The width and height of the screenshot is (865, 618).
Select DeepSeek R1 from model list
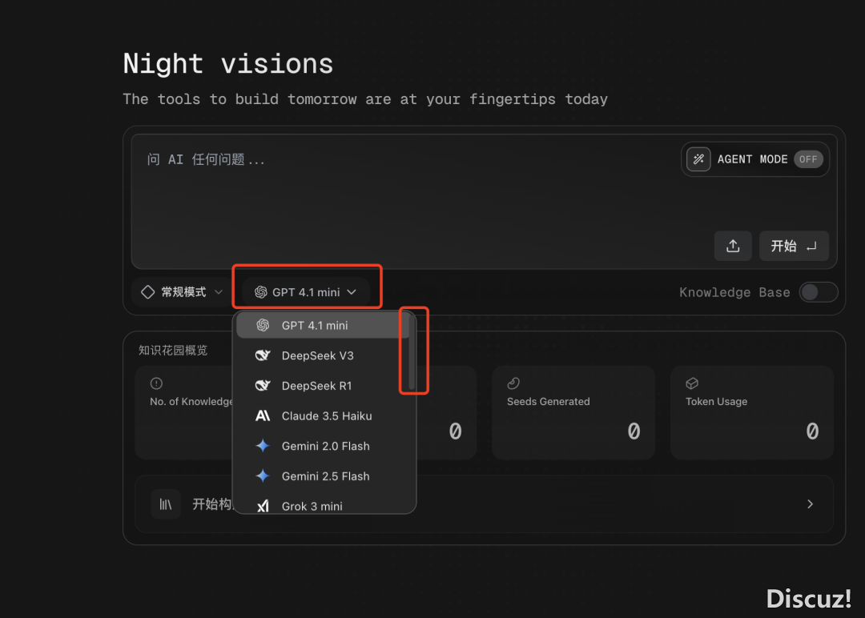click(316, 386)
